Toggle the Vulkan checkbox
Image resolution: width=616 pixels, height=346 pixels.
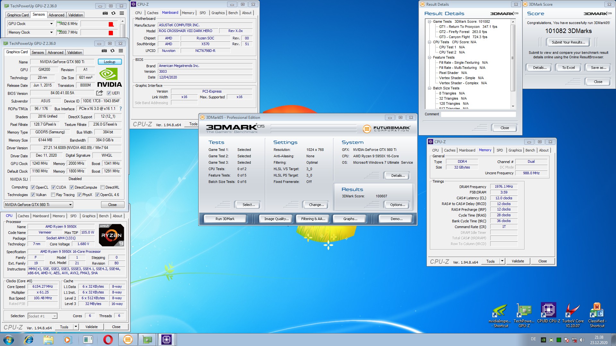tap(33, 195)
